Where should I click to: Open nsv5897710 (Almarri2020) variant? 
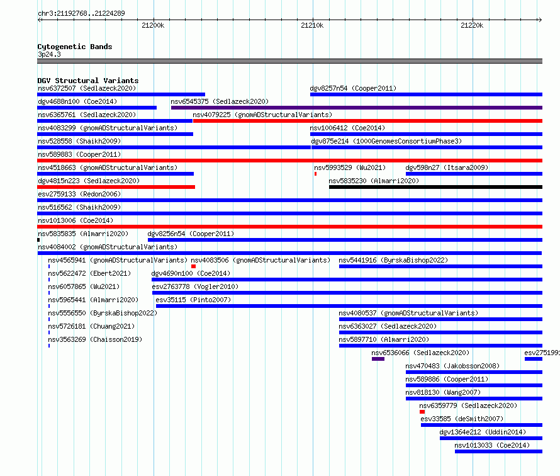[x=440, y=346]
